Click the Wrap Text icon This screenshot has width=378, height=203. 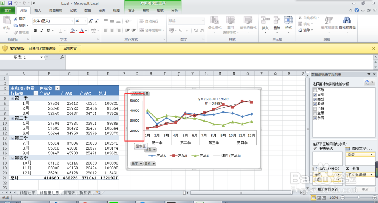pos(142,21)
